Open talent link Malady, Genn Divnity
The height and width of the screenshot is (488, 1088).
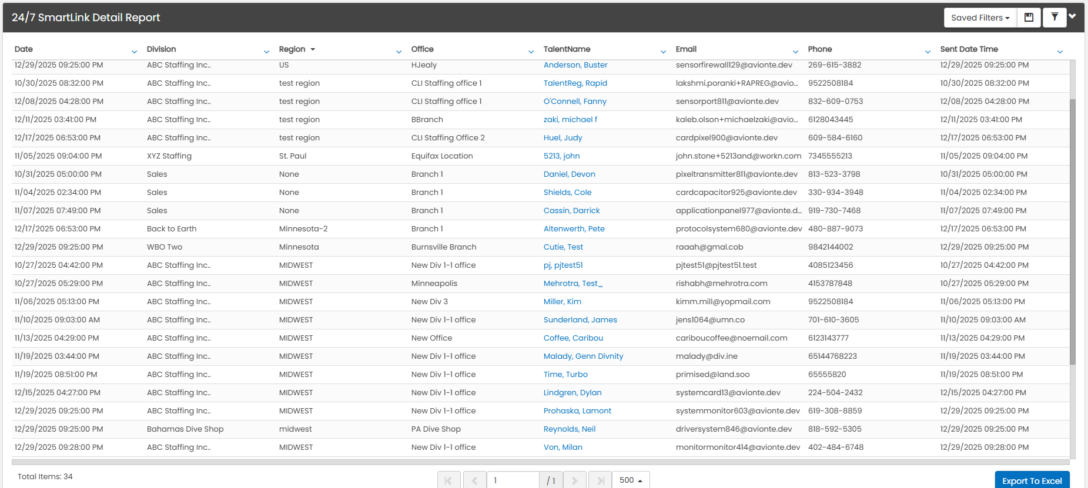tap(583, 356)
